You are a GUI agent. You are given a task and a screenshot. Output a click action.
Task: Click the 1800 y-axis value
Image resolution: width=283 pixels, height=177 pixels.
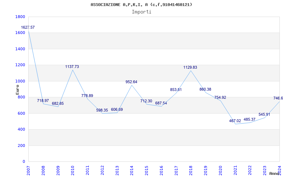pyautogui.click(x=20, y=17)
